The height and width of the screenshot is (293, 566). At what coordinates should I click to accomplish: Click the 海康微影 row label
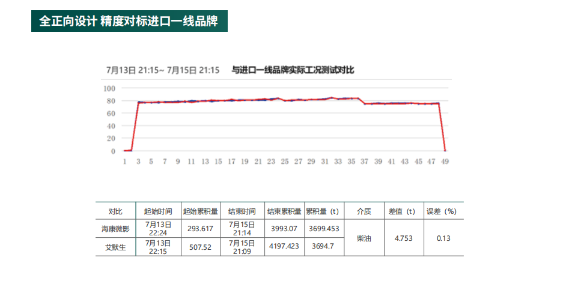[115, 229]
